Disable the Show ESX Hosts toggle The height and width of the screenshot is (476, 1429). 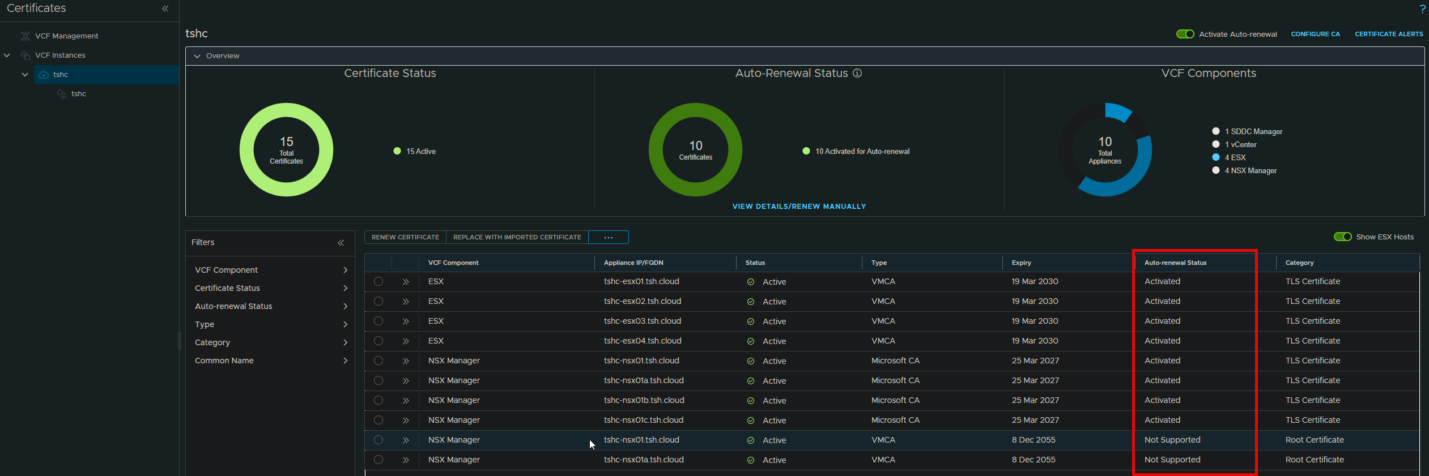pos(1342,237)
